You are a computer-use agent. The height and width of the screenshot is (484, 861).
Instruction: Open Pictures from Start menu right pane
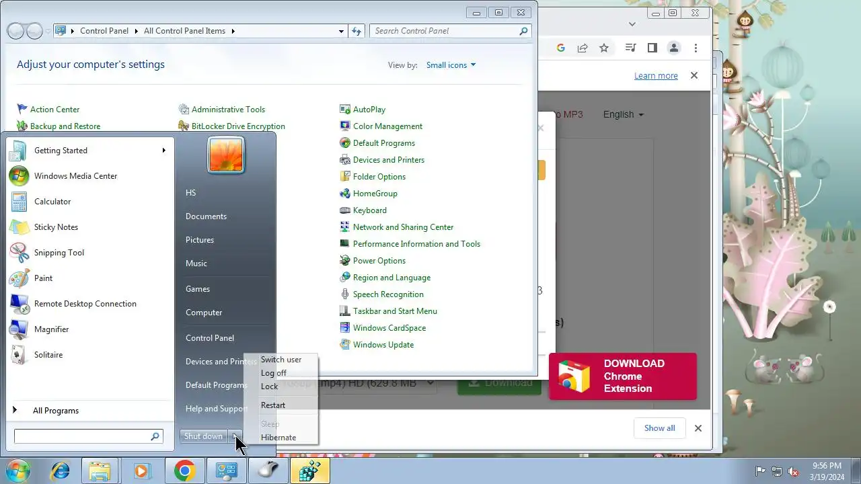(200, 240)
